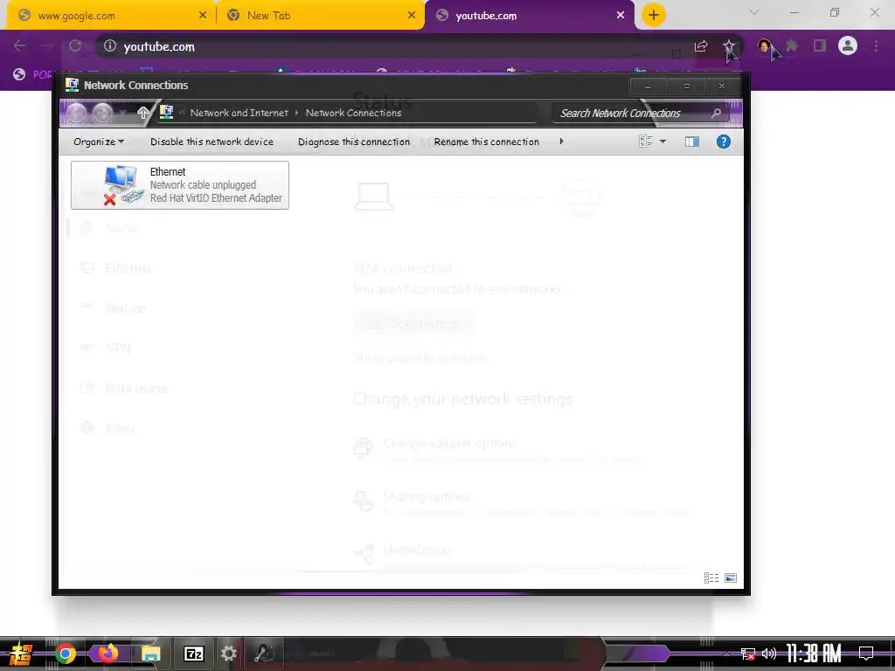Open Chrome profile avatar
This screenshot has width=895, height=671.
(x=848, y=45)
